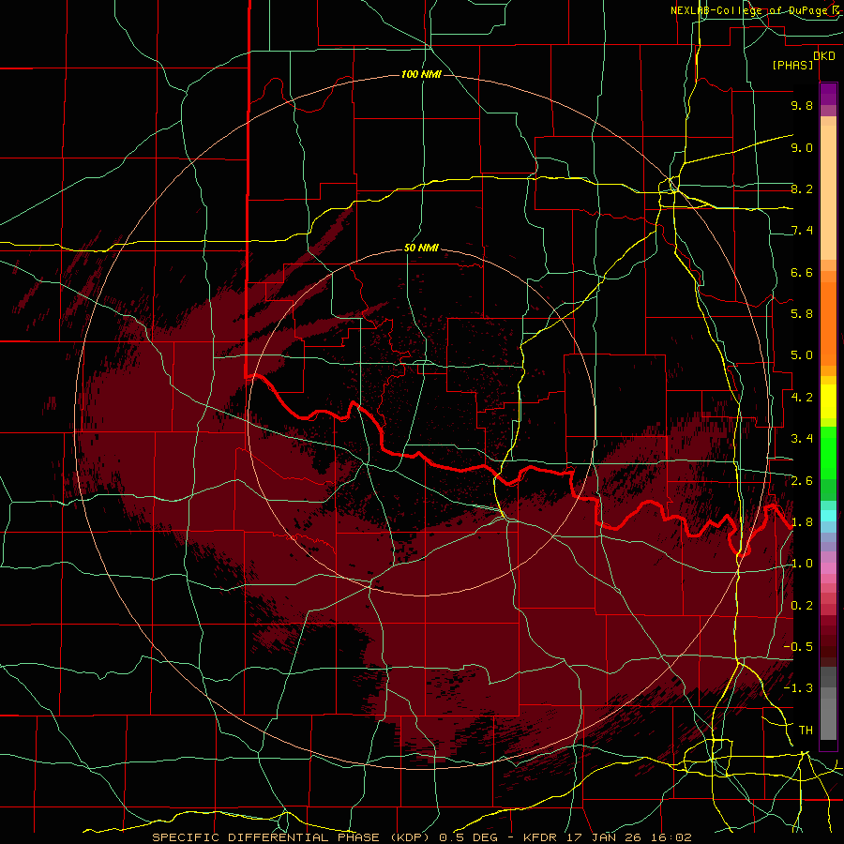Click the 6.6 value on color scale

pos(802,272)
